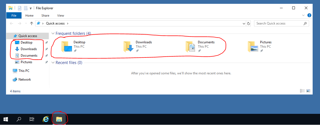Click the Quick access star in the address bar
The image size is (320, 125).
[38, 23]
